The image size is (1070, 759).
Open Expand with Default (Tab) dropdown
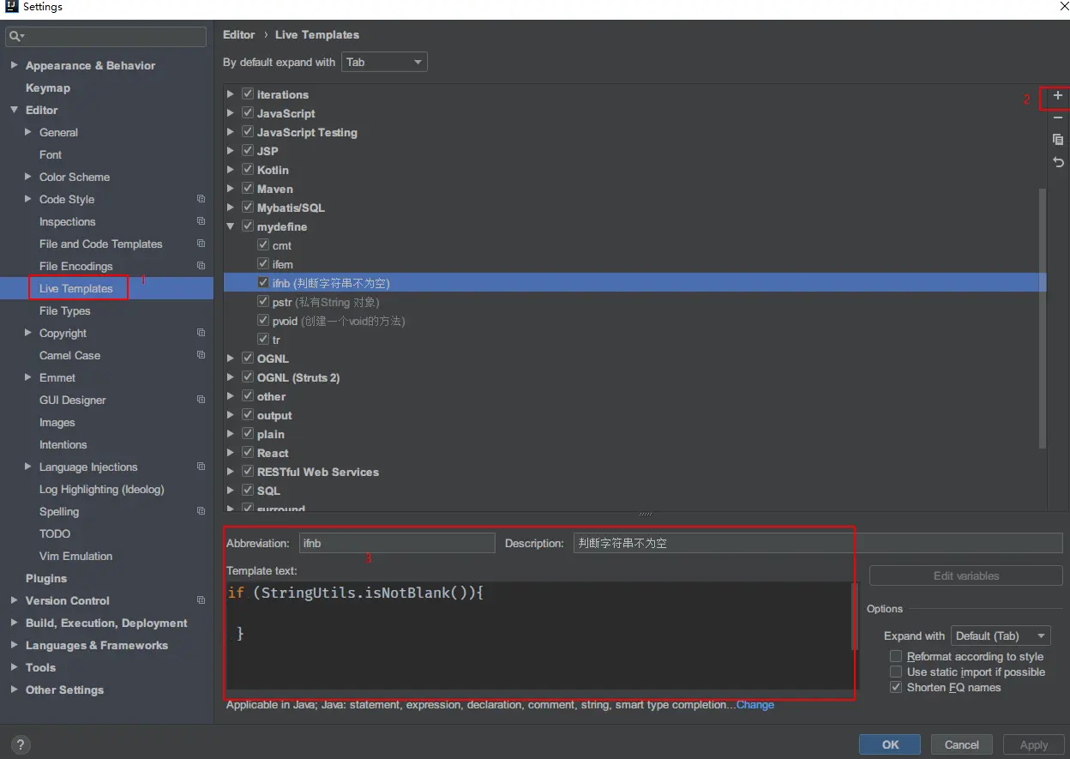pos(1001,636)
